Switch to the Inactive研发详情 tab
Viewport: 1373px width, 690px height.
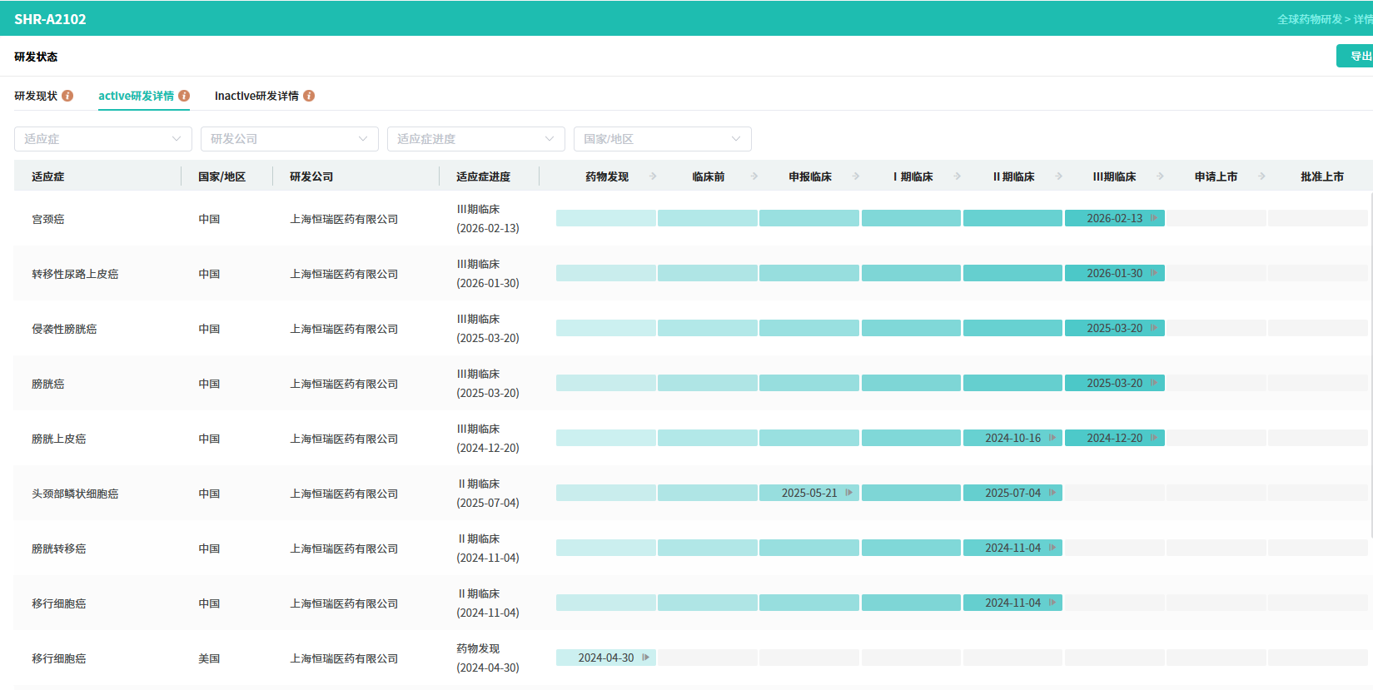click(256, 96)
